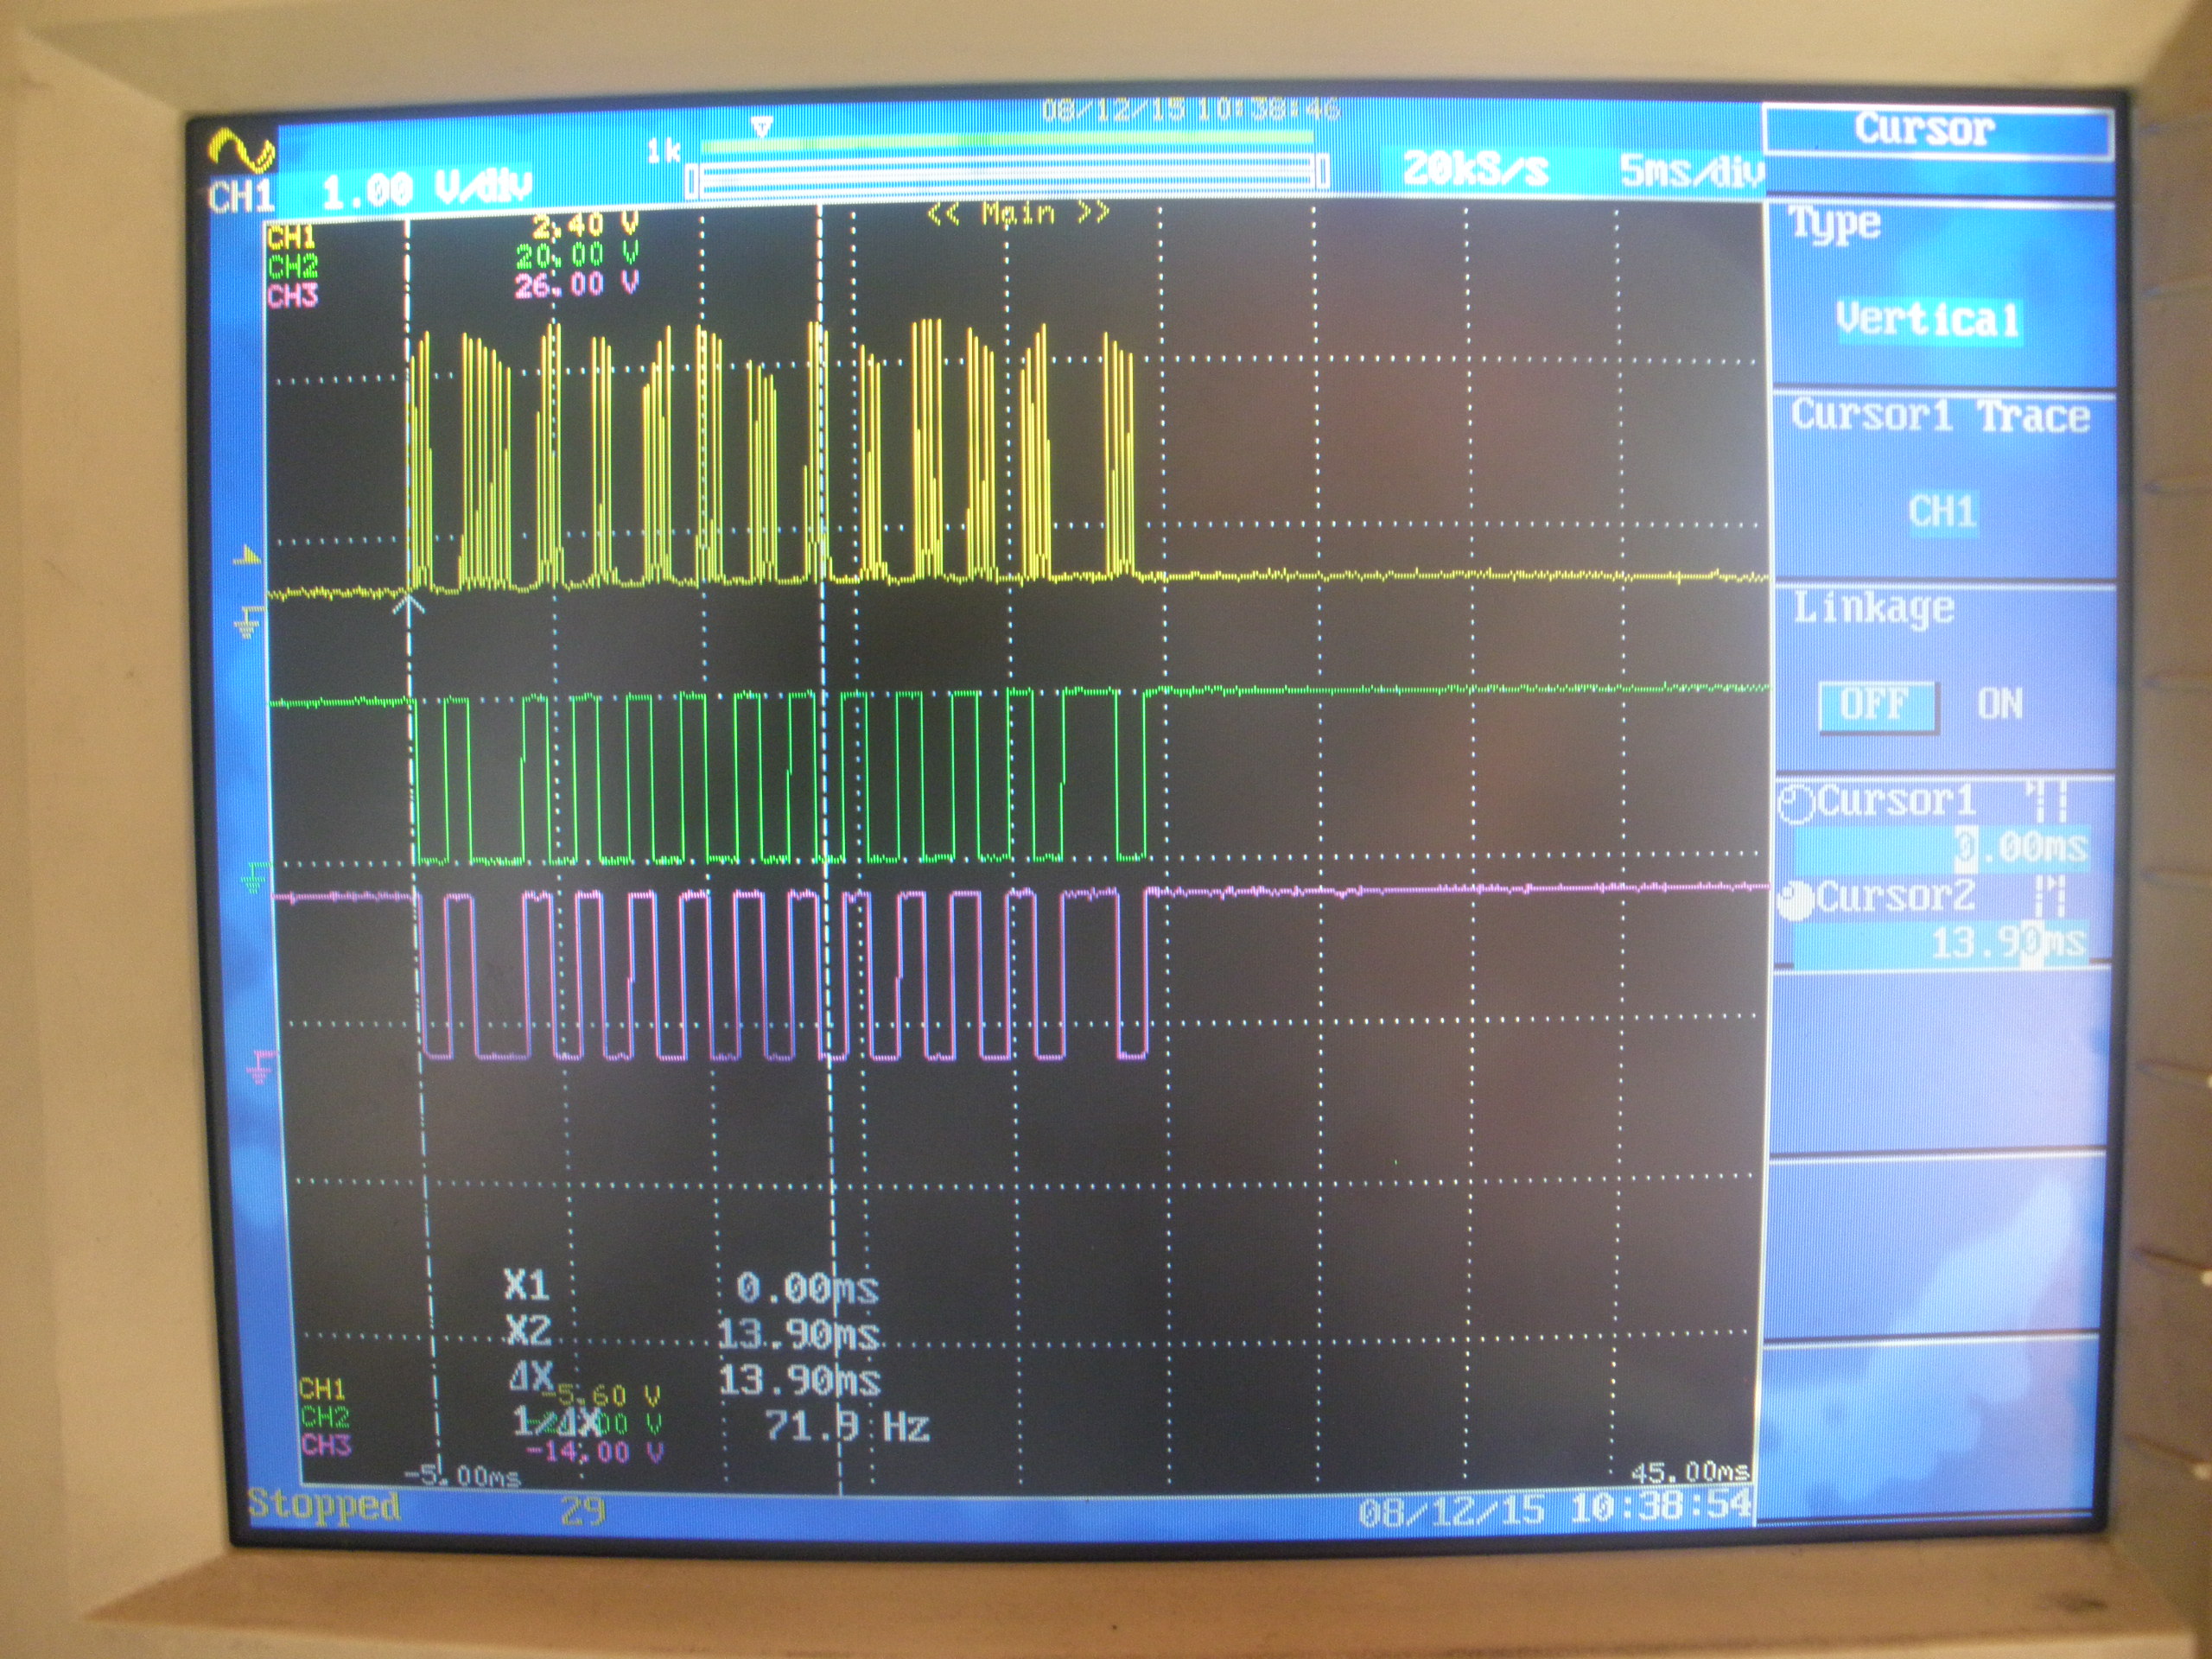Click the trigger position marker triangle
The width and height of the screenshot is (2212, 1659).
762,127
